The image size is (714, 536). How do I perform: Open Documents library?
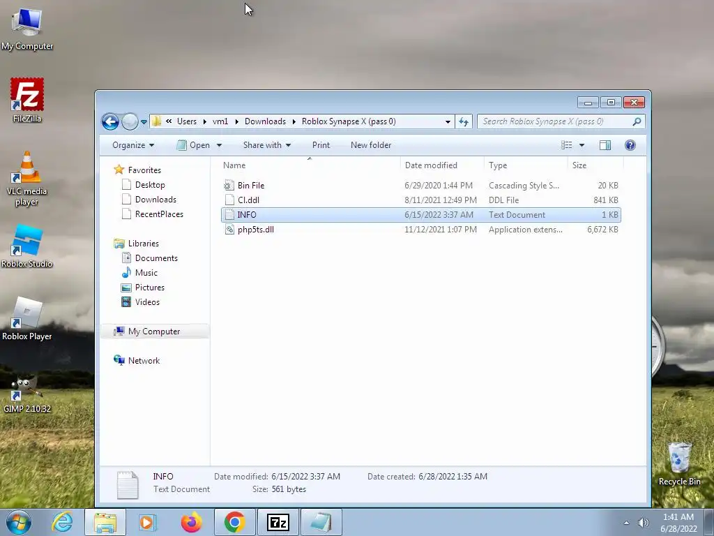pyautogui.click(x=156, y=258)
